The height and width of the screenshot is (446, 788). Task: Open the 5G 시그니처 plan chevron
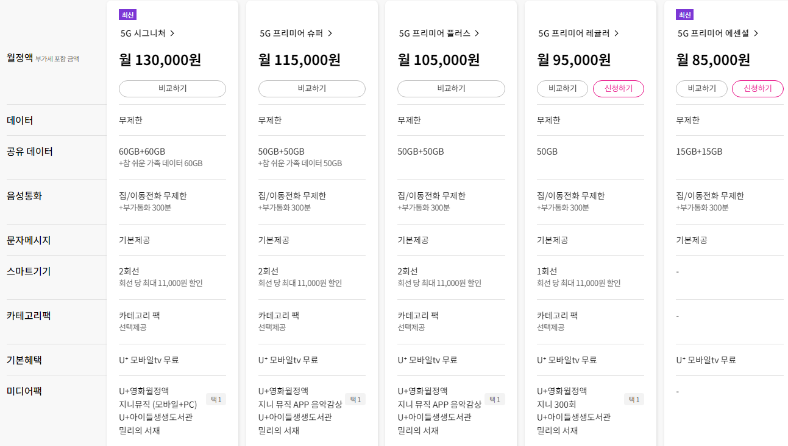coord(172,33)
